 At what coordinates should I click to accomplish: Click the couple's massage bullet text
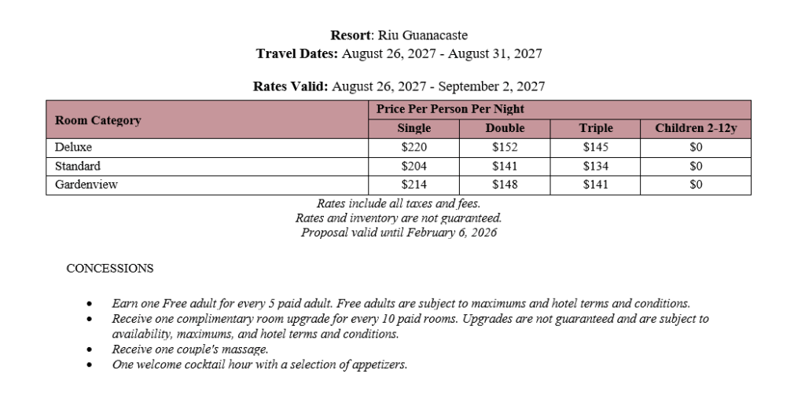(190, 350)
